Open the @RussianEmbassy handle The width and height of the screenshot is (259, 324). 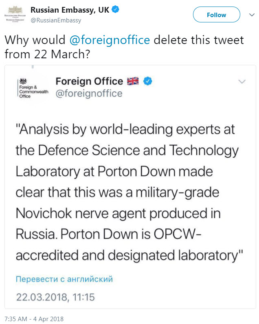(x=56, y=20)
